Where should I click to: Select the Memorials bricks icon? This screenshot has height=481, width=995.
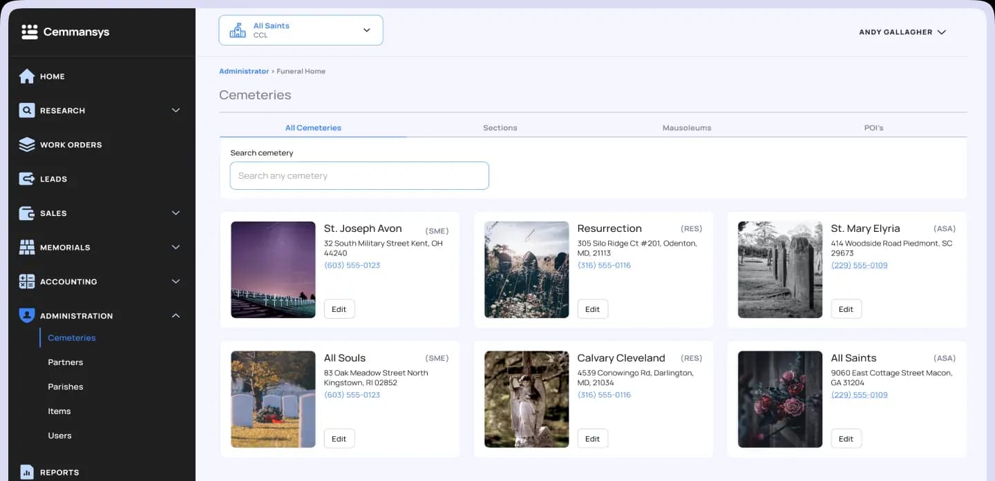pyautogui.click(x=27, y=247)
